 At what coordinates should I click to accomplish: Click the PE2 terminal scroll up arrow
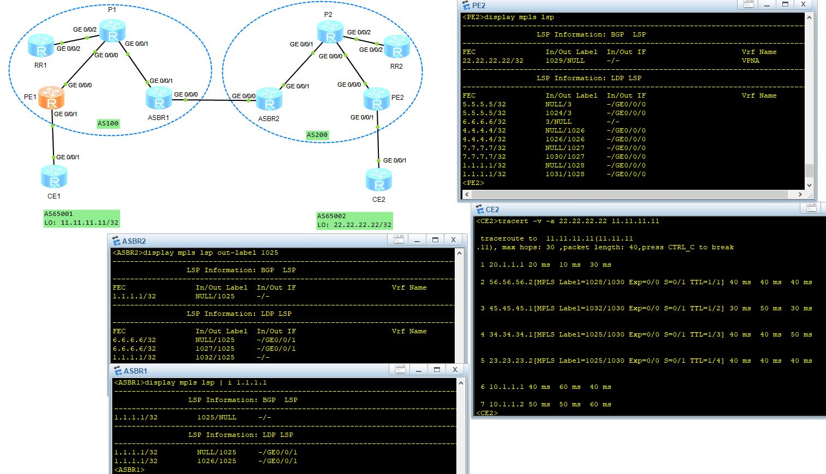[809, 17]
